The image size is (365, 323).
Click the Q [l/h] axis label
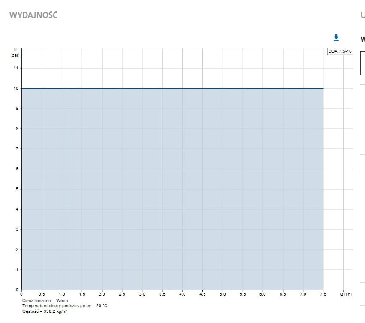(x=346, y=294)
